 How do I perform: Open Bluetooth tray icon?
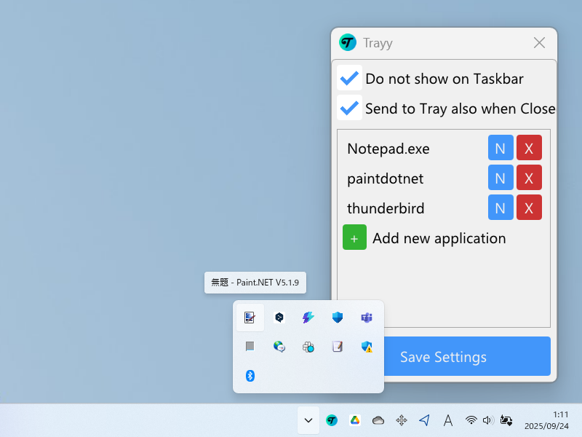(250, 376)
